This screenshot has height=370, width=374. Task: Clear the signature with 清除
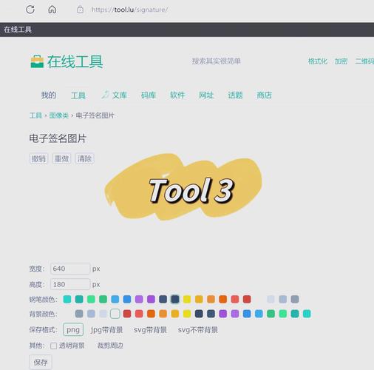click(x=84, y=158)
